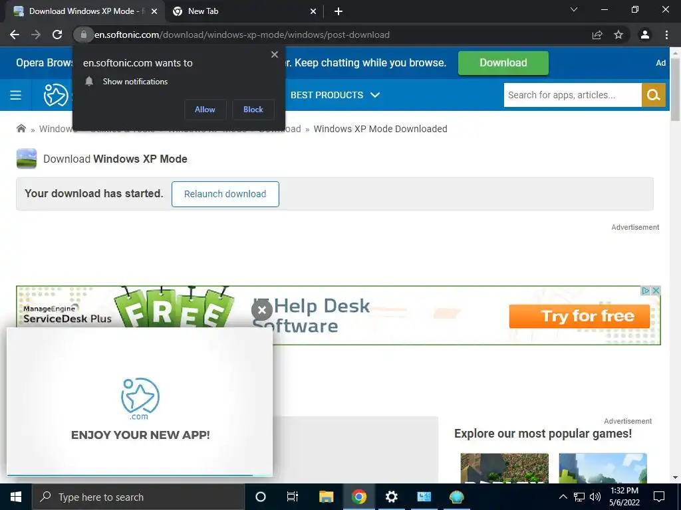Click the site lock icon in address bar
681x510 pixels.
coord(83,35)
